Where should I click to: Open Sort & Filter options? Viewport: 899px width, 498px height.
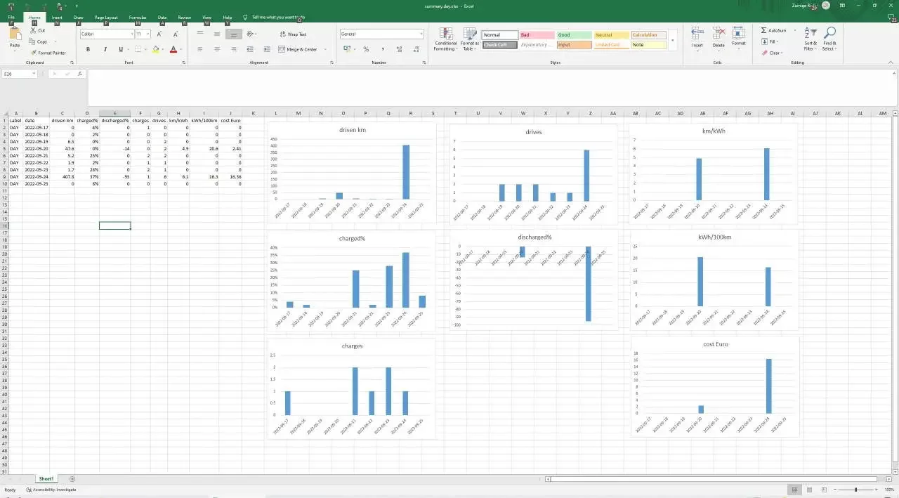click(810, 39)
